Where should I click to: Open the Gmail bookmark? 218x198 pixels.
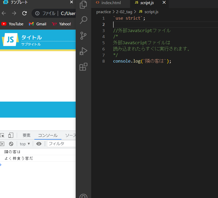pos(37,24)
